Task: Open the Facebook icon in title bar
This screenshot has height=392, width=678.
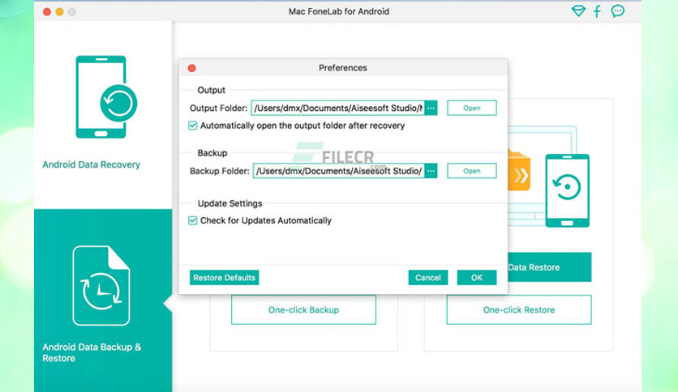Action: (x=597, y=11)
